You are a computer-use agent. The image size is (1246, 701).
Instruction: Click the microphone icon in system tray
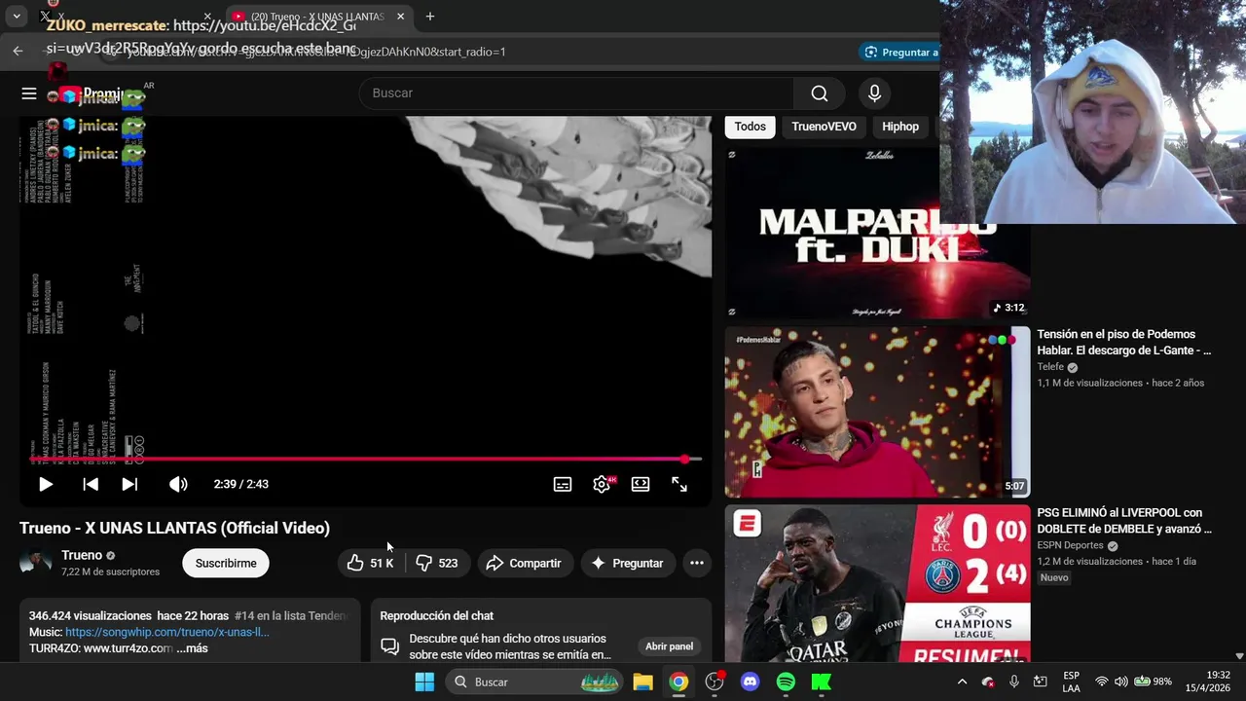click(x=1014, y=682)
